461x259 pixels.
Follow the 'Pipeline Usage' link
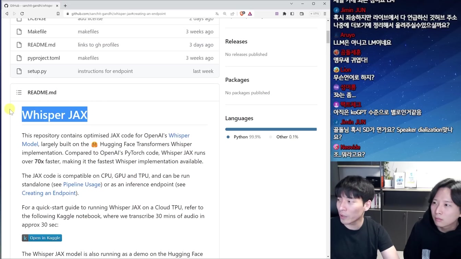(82, 184)
